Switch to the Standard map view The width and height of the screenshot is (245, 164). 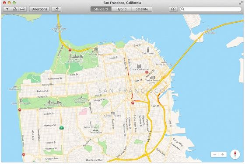tap(101, 9)
